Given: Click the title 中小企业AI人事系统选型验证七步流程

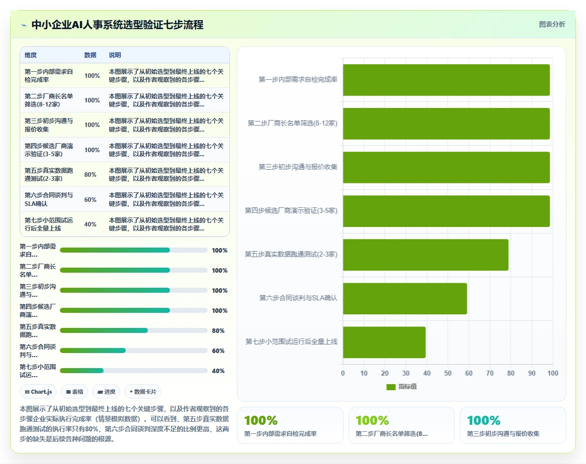Looking at the screenshot, I should 117,25.
